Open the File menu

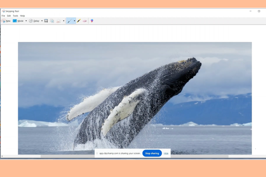(3, 16)
